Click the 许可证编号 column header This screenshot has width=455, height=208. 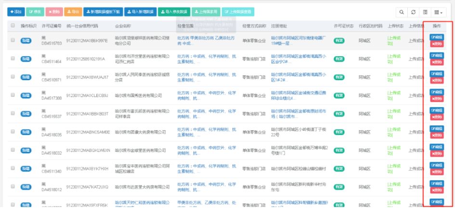click(52, 26)
